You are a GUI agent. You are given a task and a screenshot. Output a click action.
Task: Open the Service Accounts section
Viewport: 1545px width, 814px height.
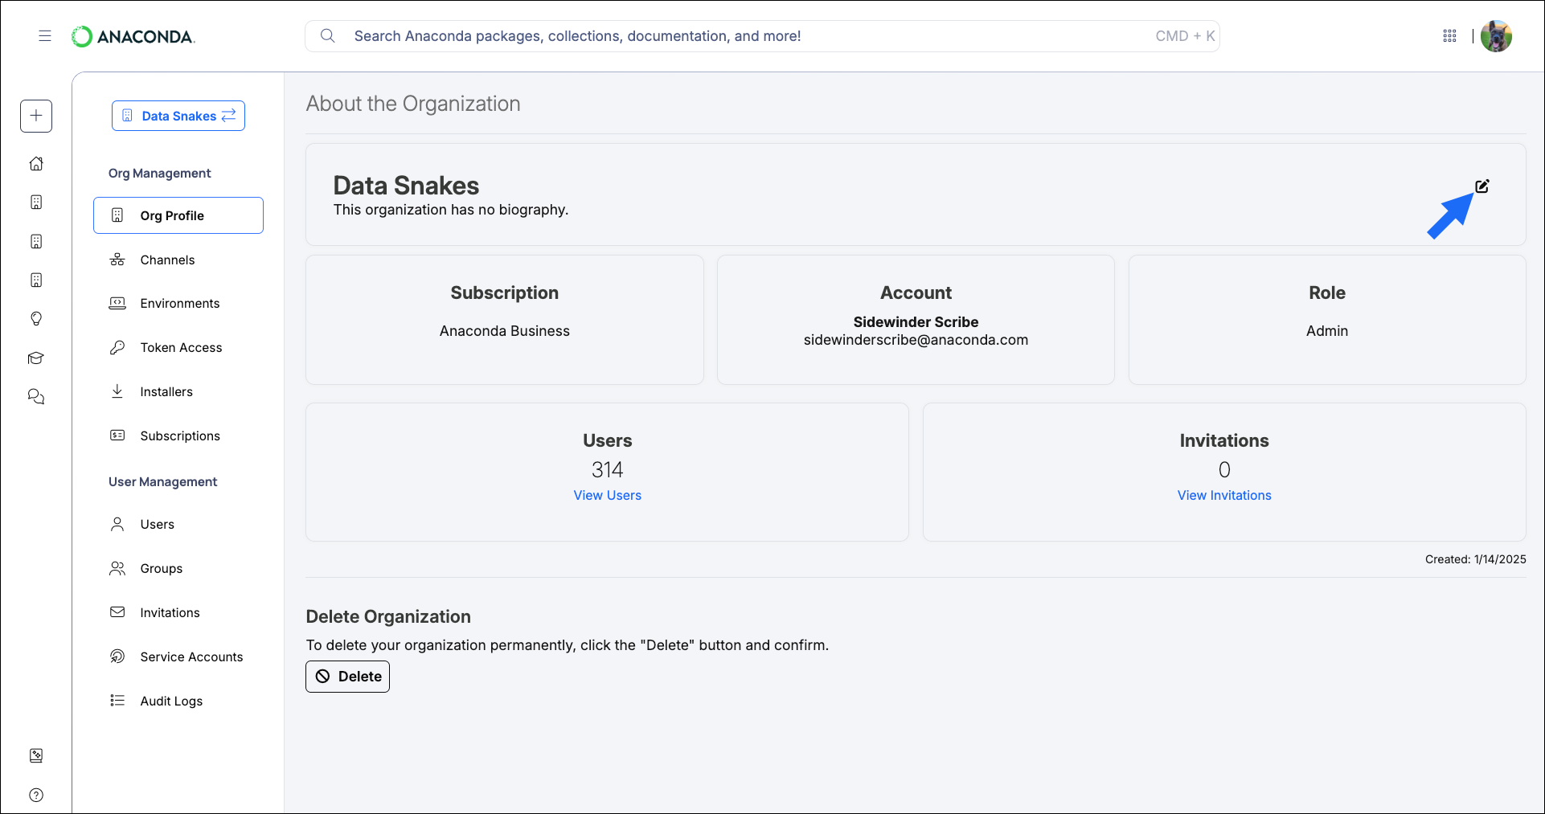(191, 657)
